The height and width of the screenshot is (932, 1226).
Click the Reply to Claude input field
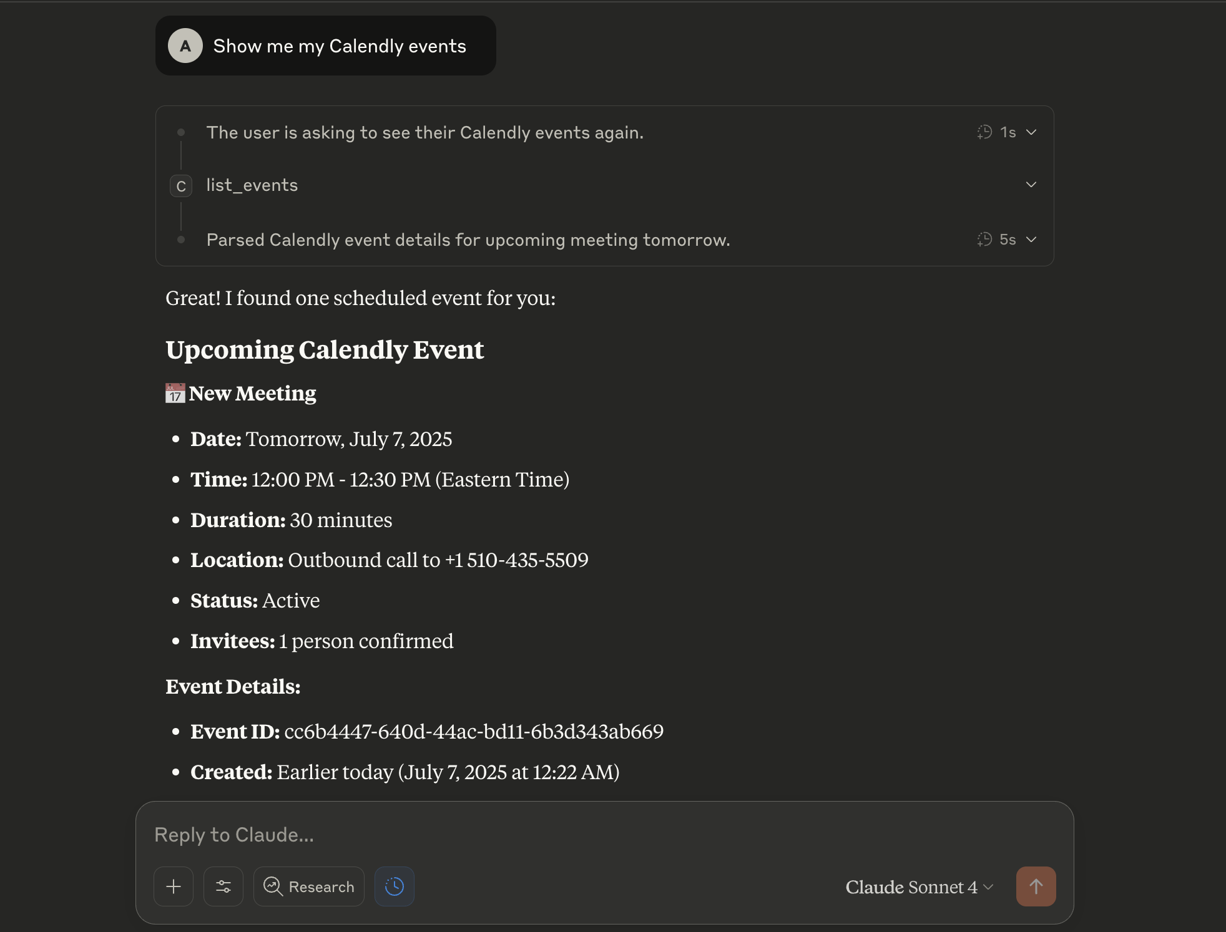437,834
